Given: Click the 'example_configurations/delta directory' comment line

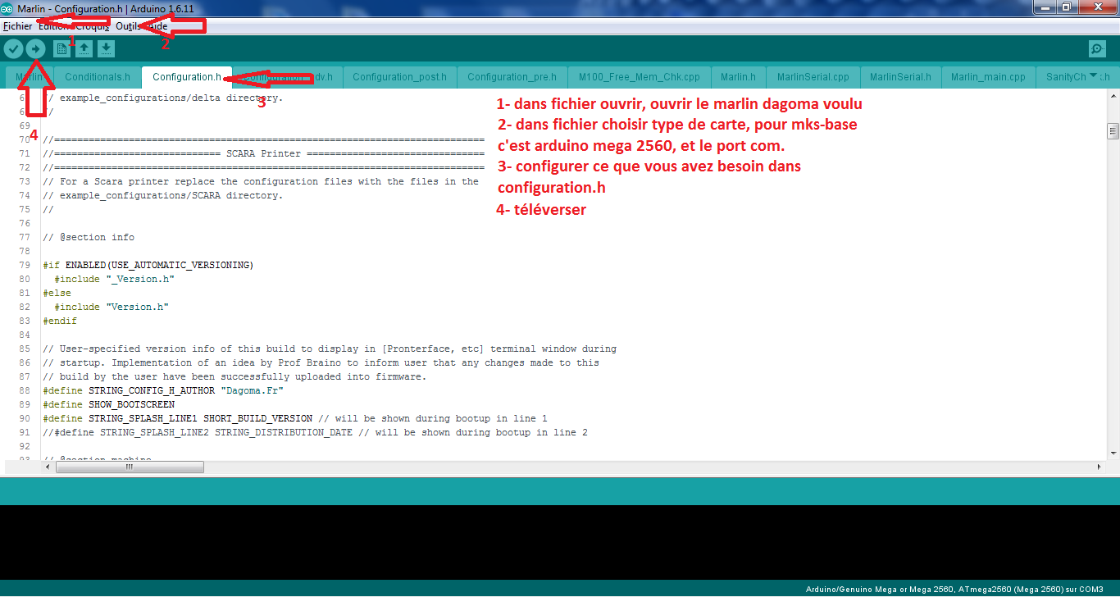Looking at the screenshot, I should pos(163,98).
